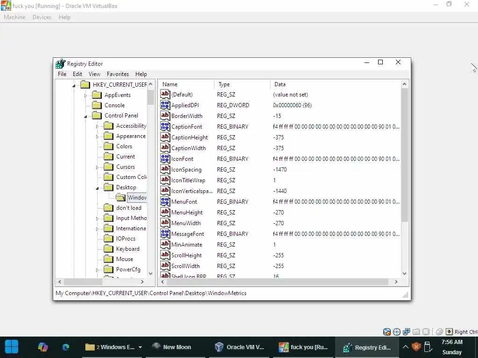Sort values by the Data column header

pos(335,84)
